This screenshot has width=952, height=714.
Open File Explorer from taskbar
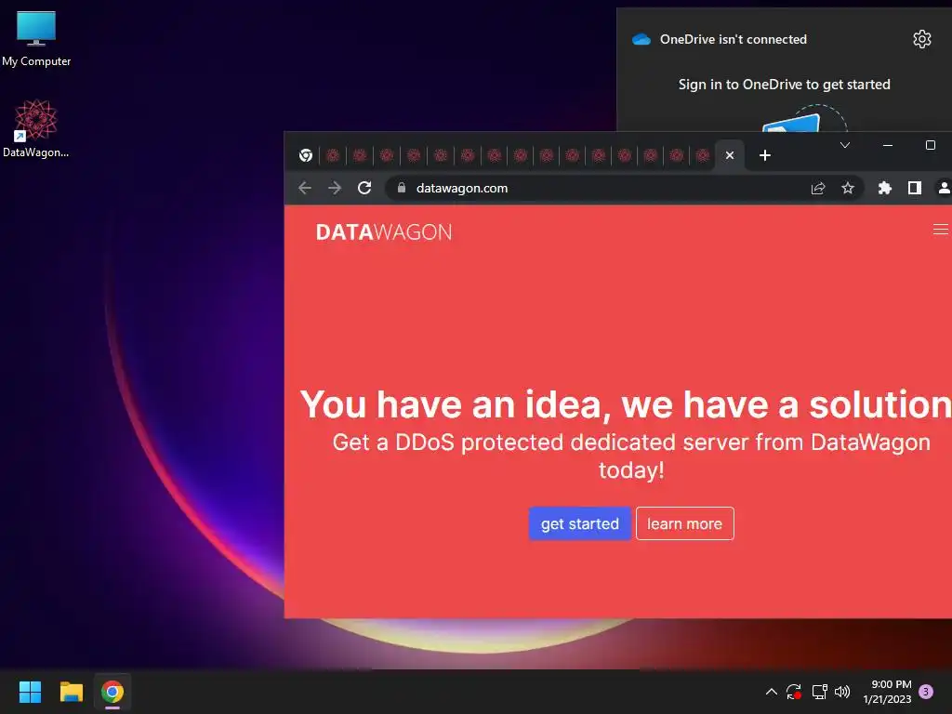click(71, 692)
